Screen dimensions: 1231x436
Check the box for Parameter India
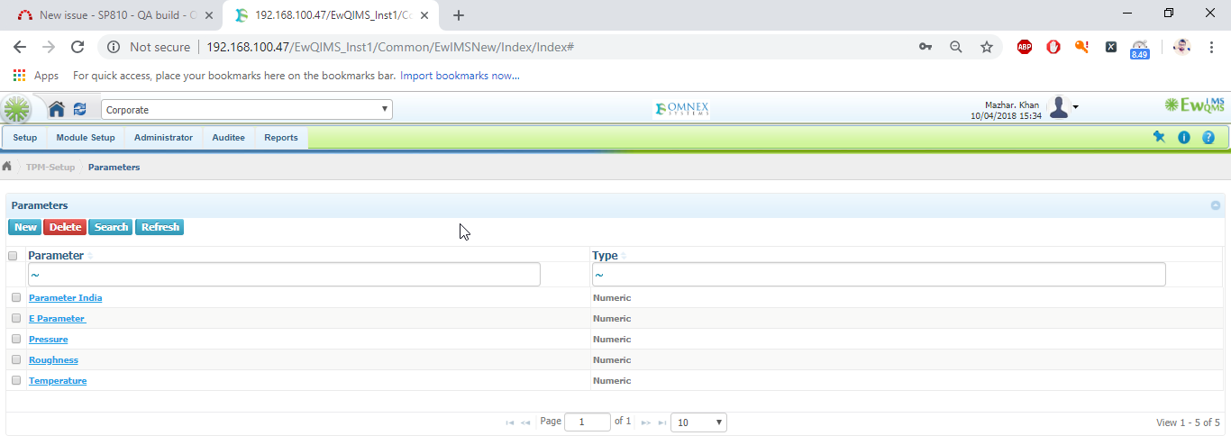click(x=16, y=297)
